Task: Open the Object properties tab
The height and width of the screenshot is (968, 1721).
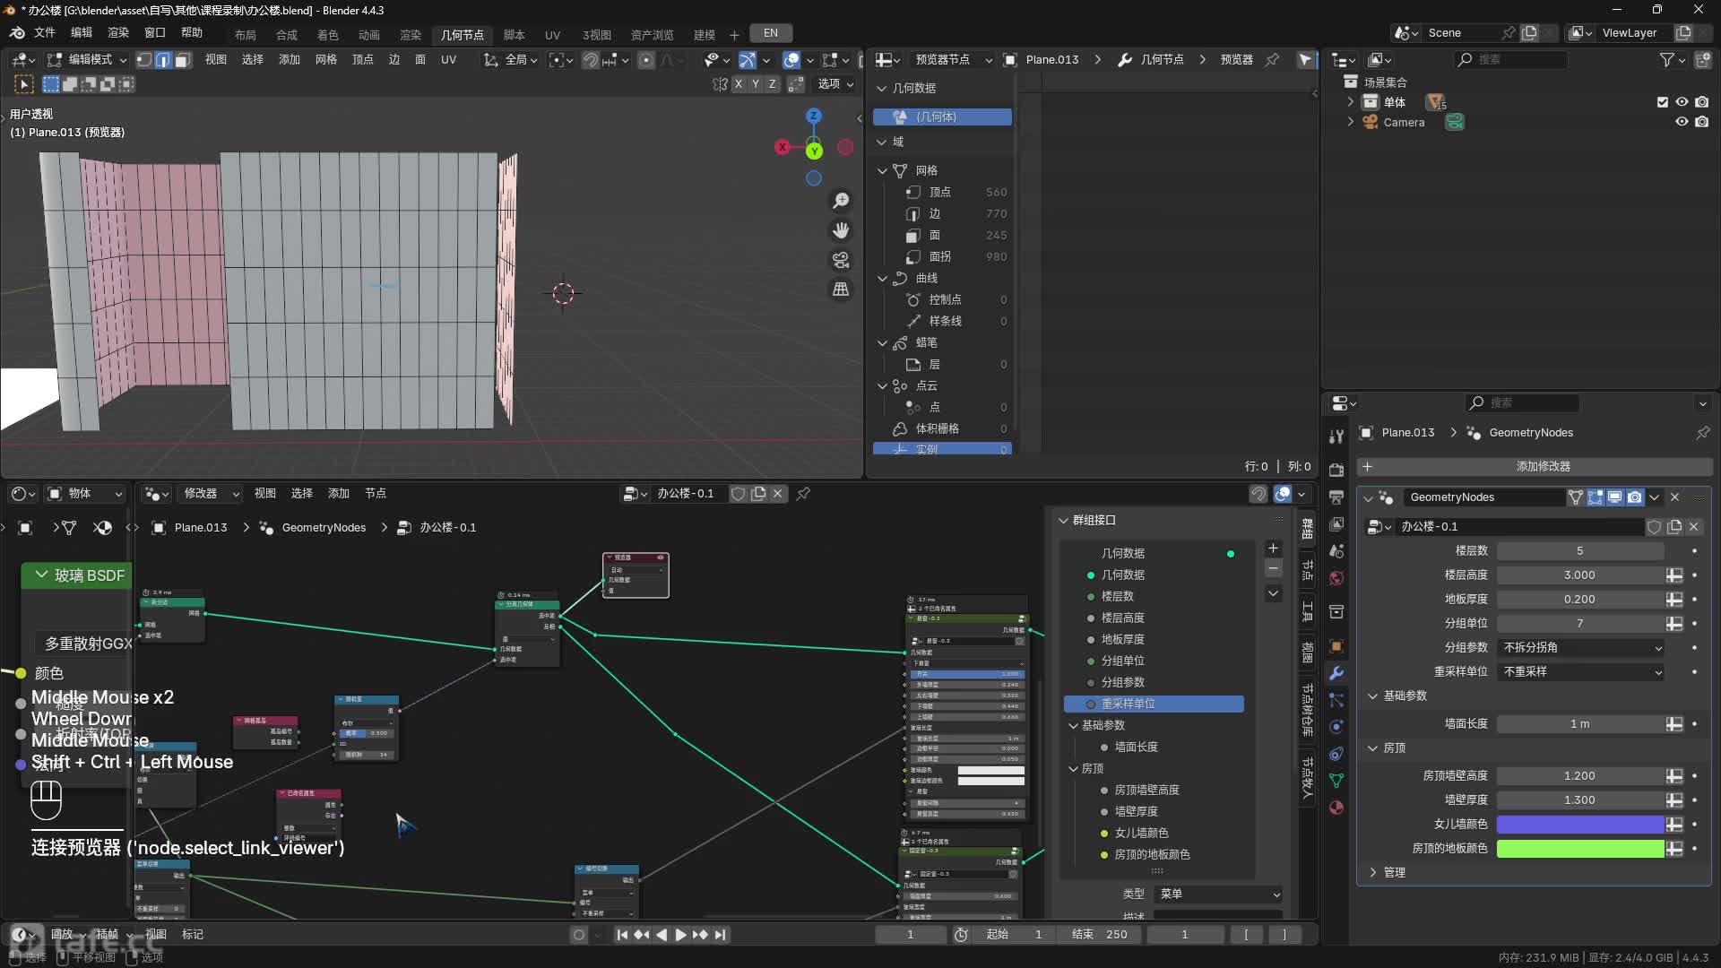Action: click(1336, 646)
